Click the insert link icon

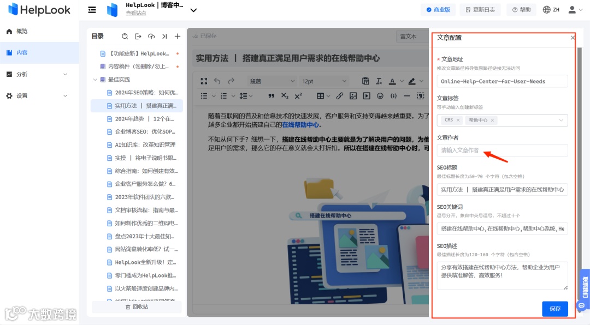pos(341,95)
